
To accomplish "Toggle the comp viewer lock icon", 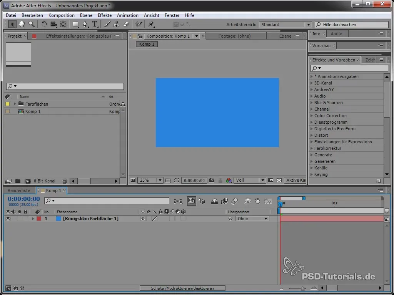I will coord(140,36).
